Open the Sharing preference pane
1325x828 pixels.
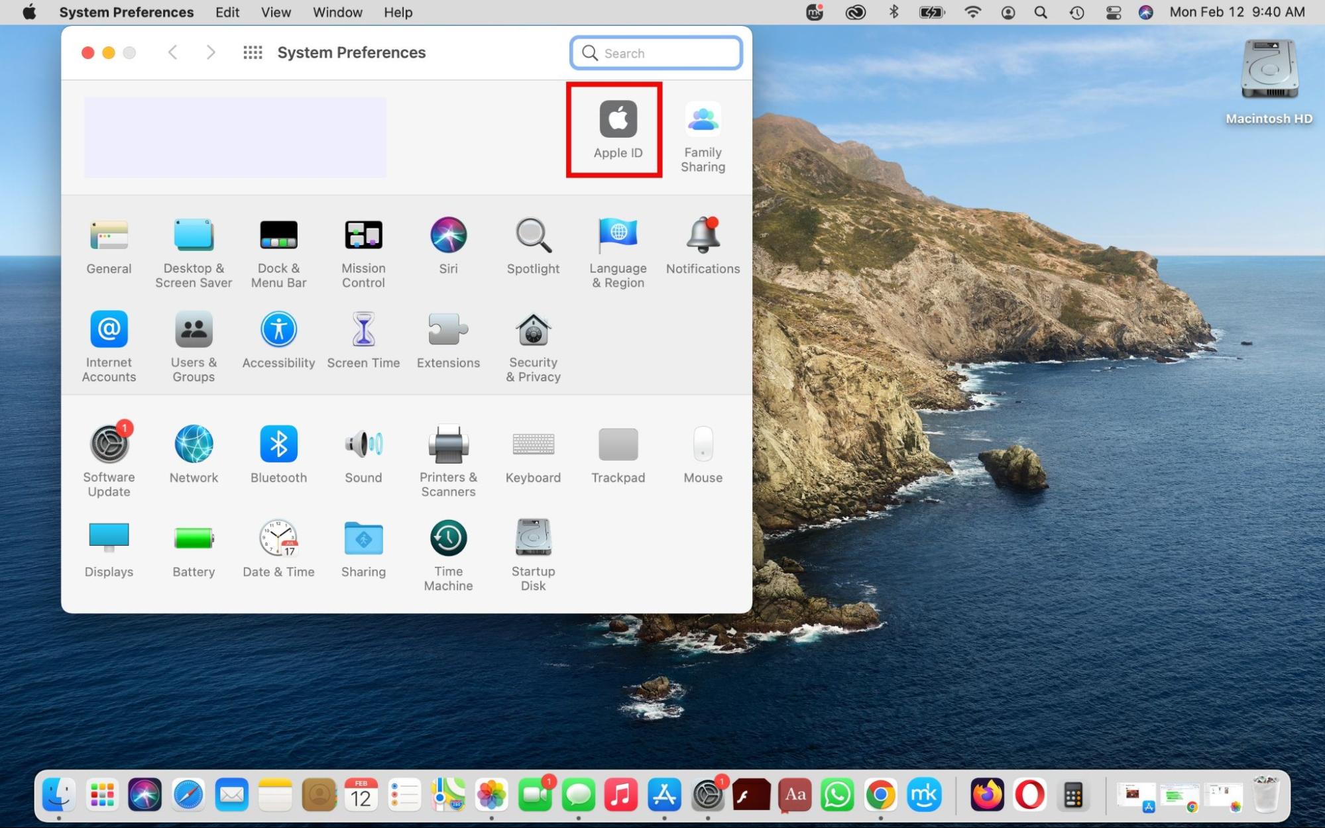(x=363, y=549)
